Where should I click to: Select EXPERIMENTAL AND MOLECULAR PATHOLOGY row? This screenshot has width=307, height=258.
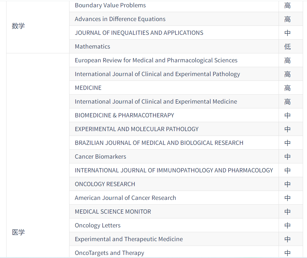pos(137,129)
